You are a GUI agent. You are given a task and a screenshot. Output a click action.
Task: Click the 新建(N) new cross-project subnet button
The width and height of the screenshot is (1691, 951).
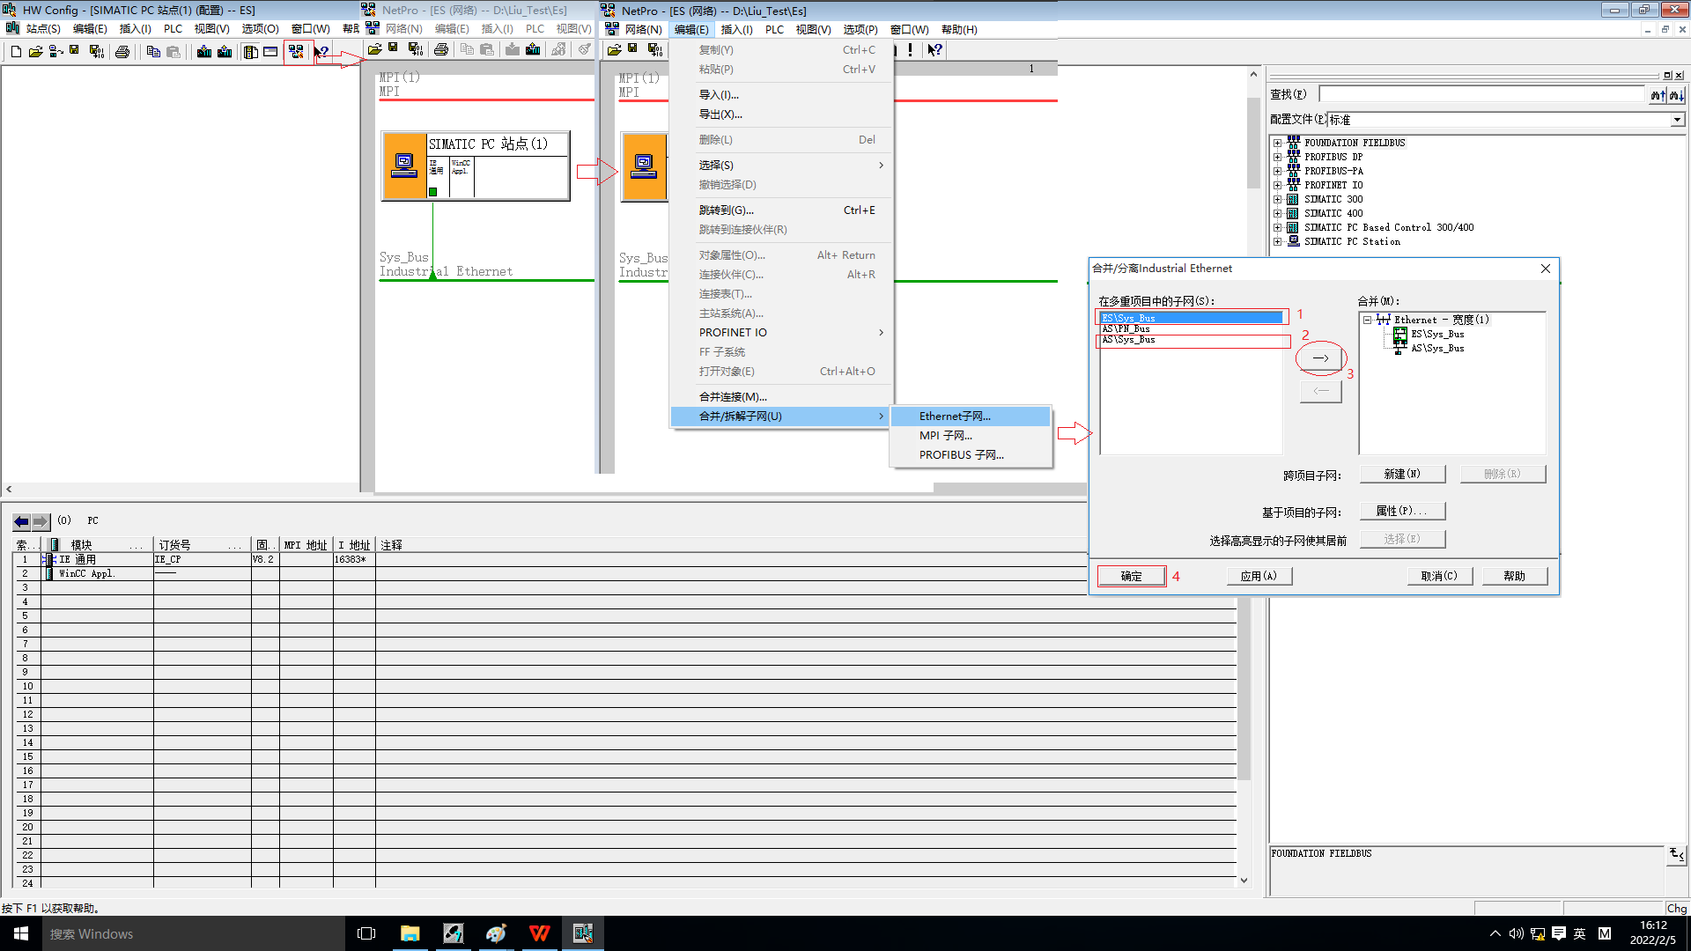(1402, 474)
